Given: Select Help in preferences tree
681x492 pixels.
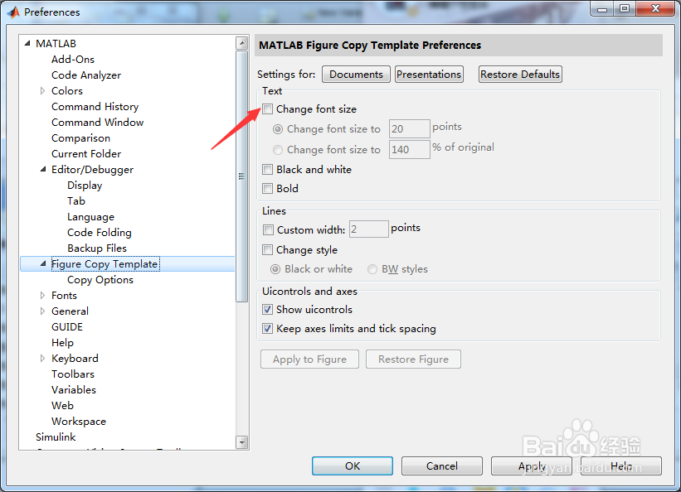Looking at the screenshot, I should 62,343.
